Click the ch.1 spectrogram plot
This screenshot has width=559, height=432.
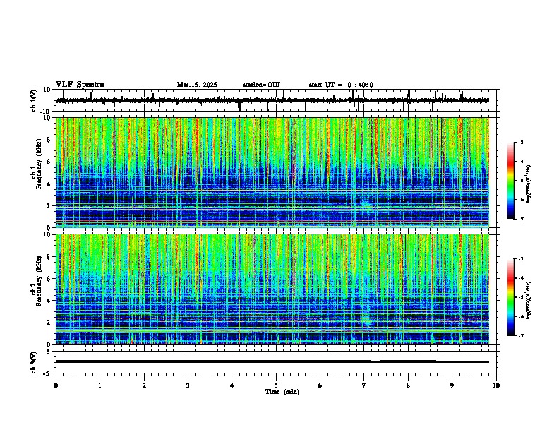[x=272, y=172]
